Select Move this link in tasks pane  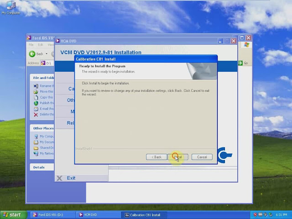[x=47, y=91]
